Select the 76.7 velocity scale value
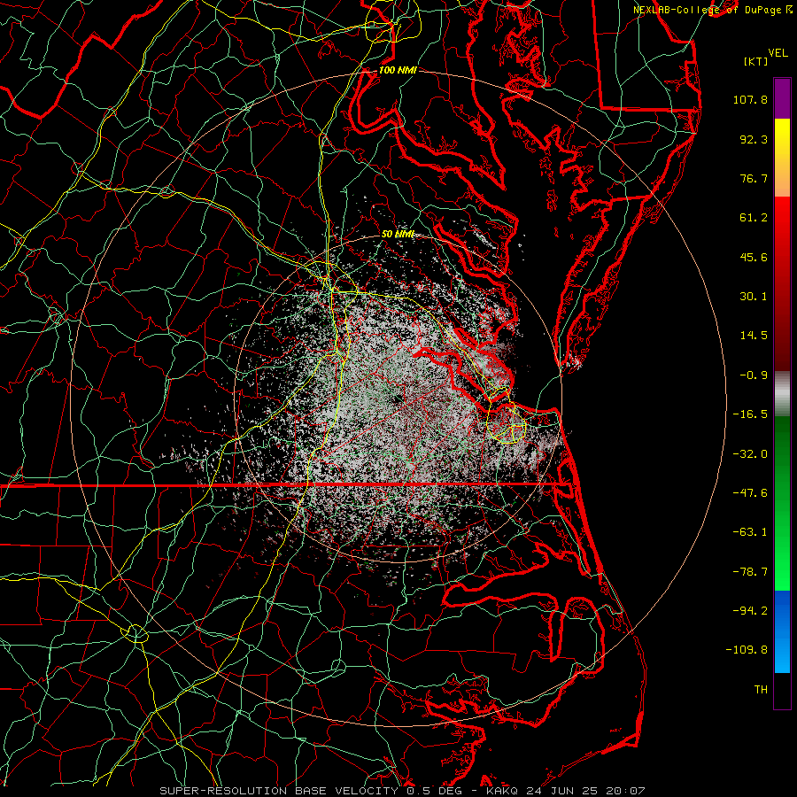Image resolution: width=797 pixels, height=797 pixels. pos(754,178)
